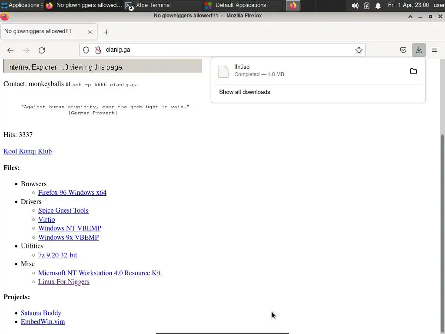The image size is (445, 334).
Task: Open power manager battery icon
Action: pyautogui.click(x=367, y=5)
